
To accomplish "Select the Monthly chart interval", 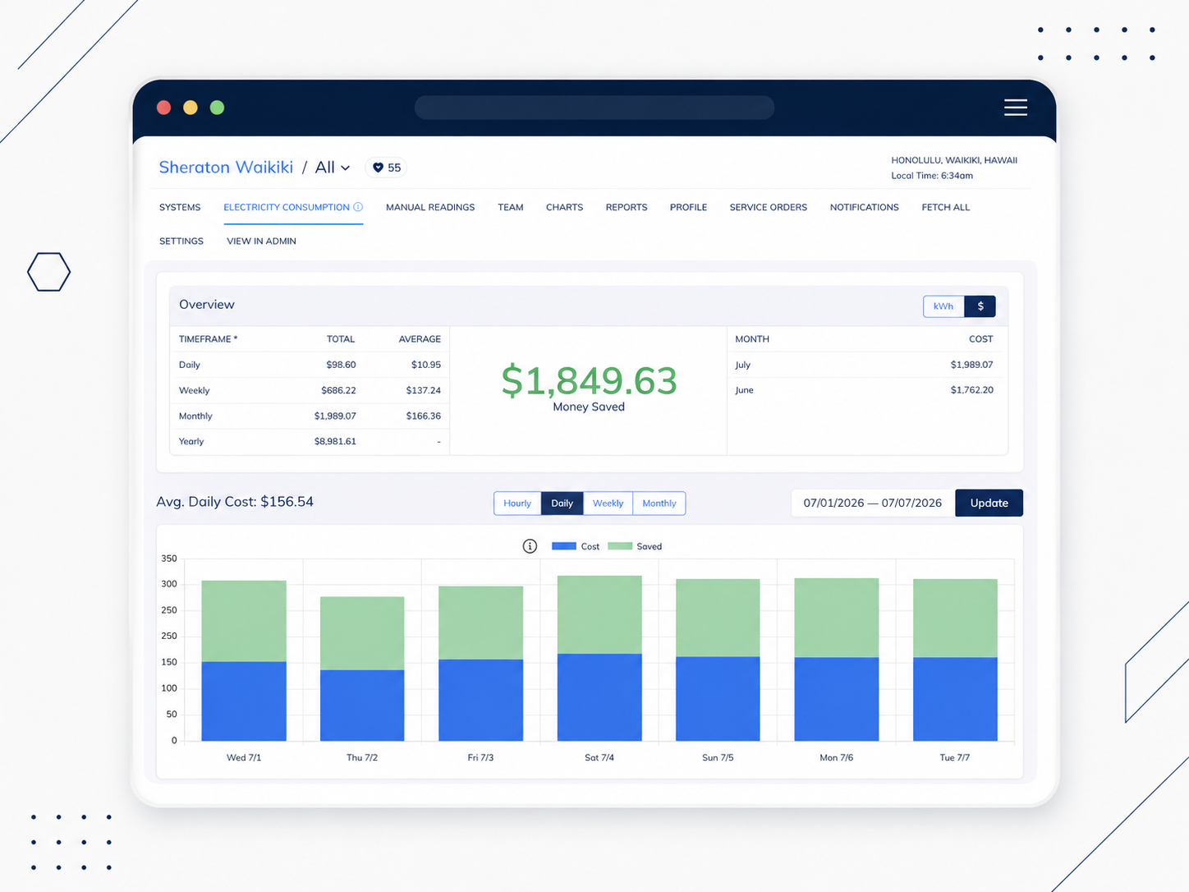I will pos(659,503).
